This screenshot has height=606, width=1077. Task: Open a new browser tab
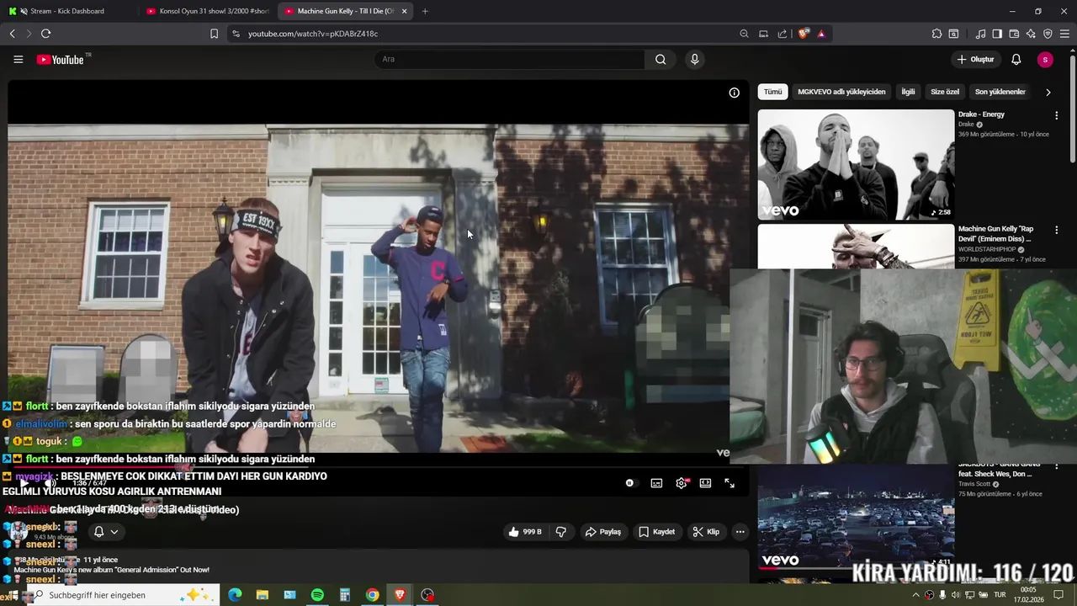click(x=425, y=11)
